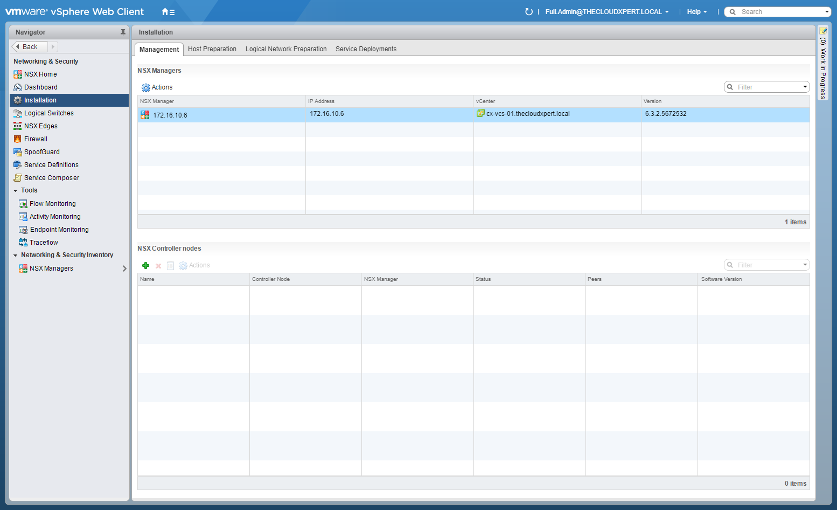The width and height of the screenshot is (837, 510).
Task: Open NSX Home in navigator
Action: tap(40, 74)
